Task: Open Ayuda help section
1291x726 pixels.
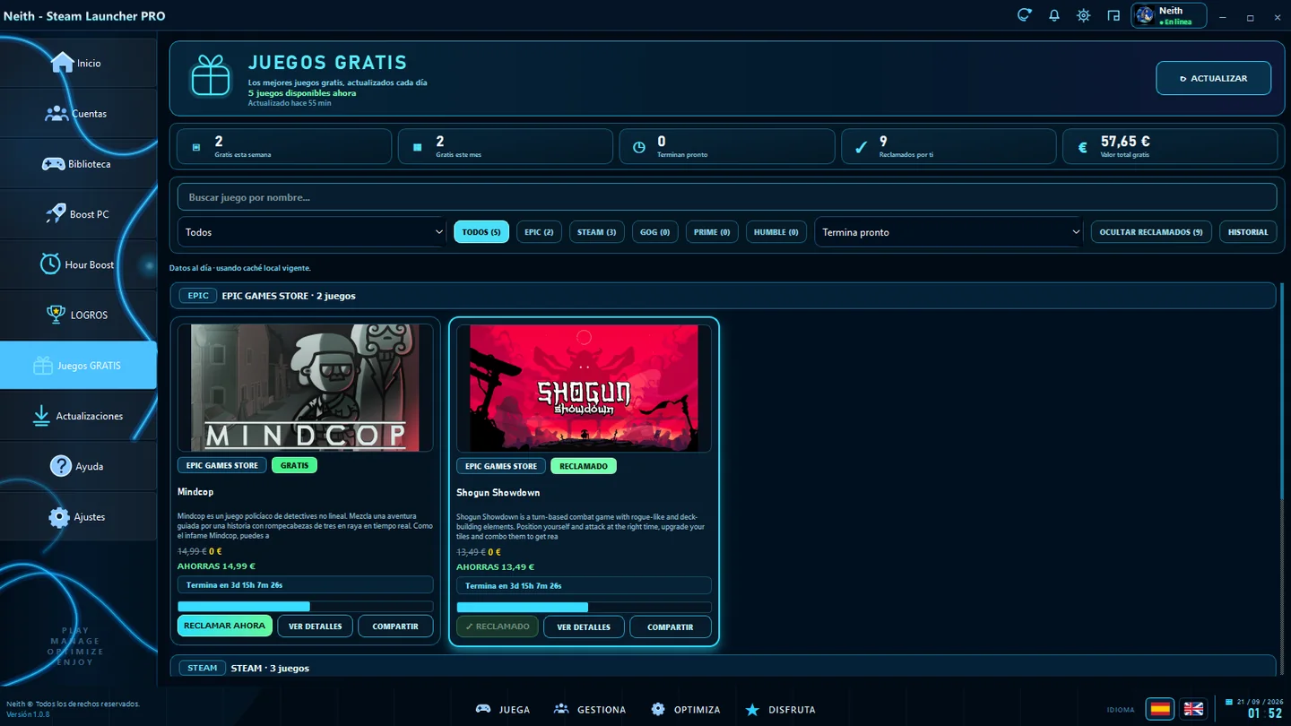Action: (x=78, y=466)
